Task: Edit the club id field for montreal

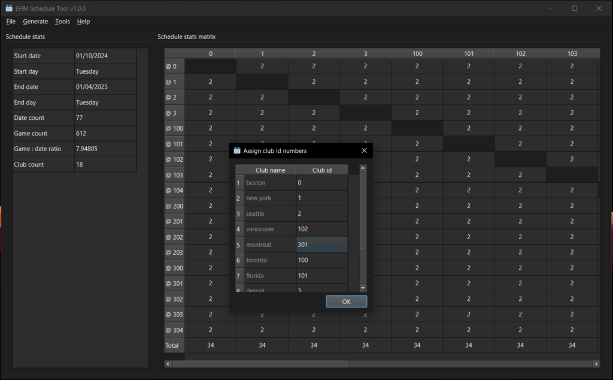Action: [x=321, y=245]
